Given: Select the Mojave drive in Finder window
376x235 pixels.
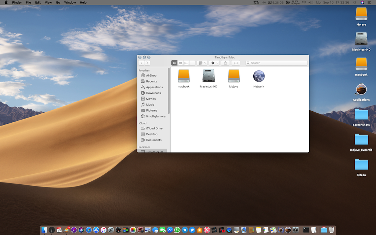Looking at the screenshot, I should pyautogui.click(x=234, y=79).
